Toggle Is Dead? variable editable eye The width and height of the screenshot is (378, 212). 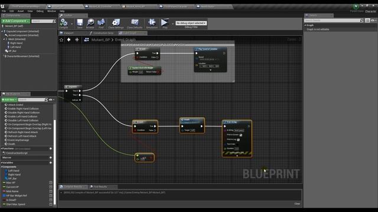(51, 200)
